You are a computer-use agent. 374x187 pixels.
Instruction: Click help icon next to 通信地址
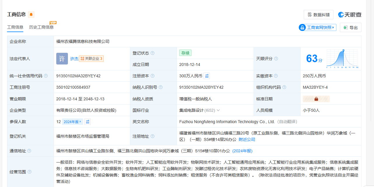29,151
